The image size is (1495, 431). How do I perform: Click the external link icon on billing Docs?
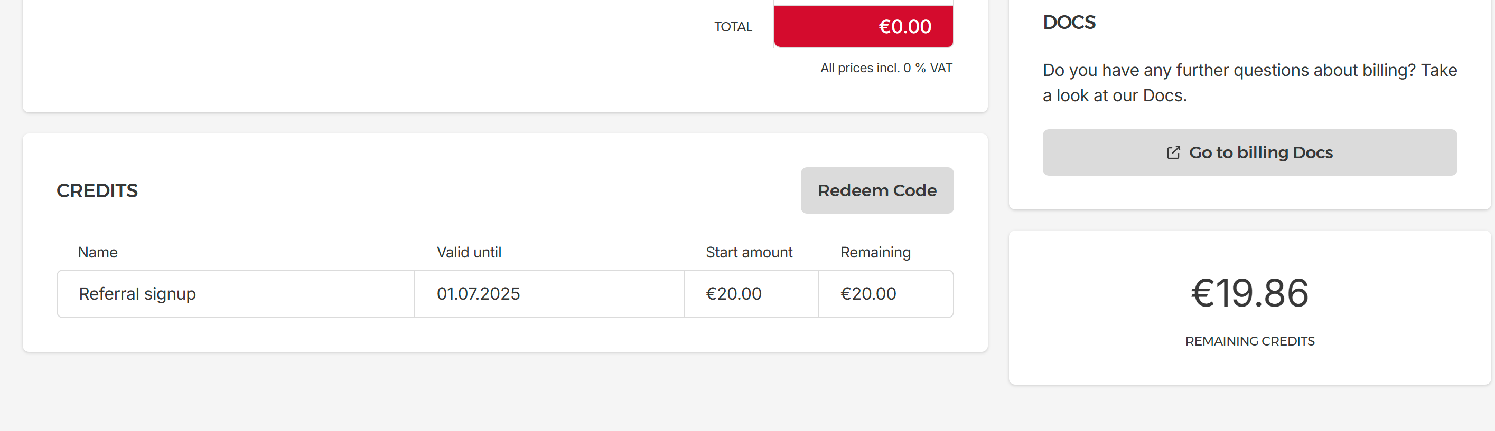[x=1173, y=152]
